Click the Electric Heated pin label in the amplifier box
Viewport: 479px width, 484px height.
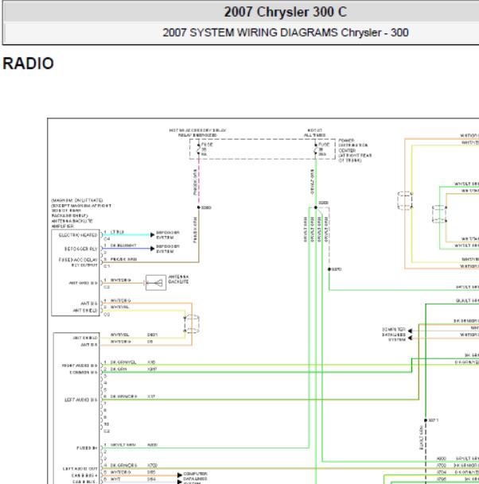point(78,235)
